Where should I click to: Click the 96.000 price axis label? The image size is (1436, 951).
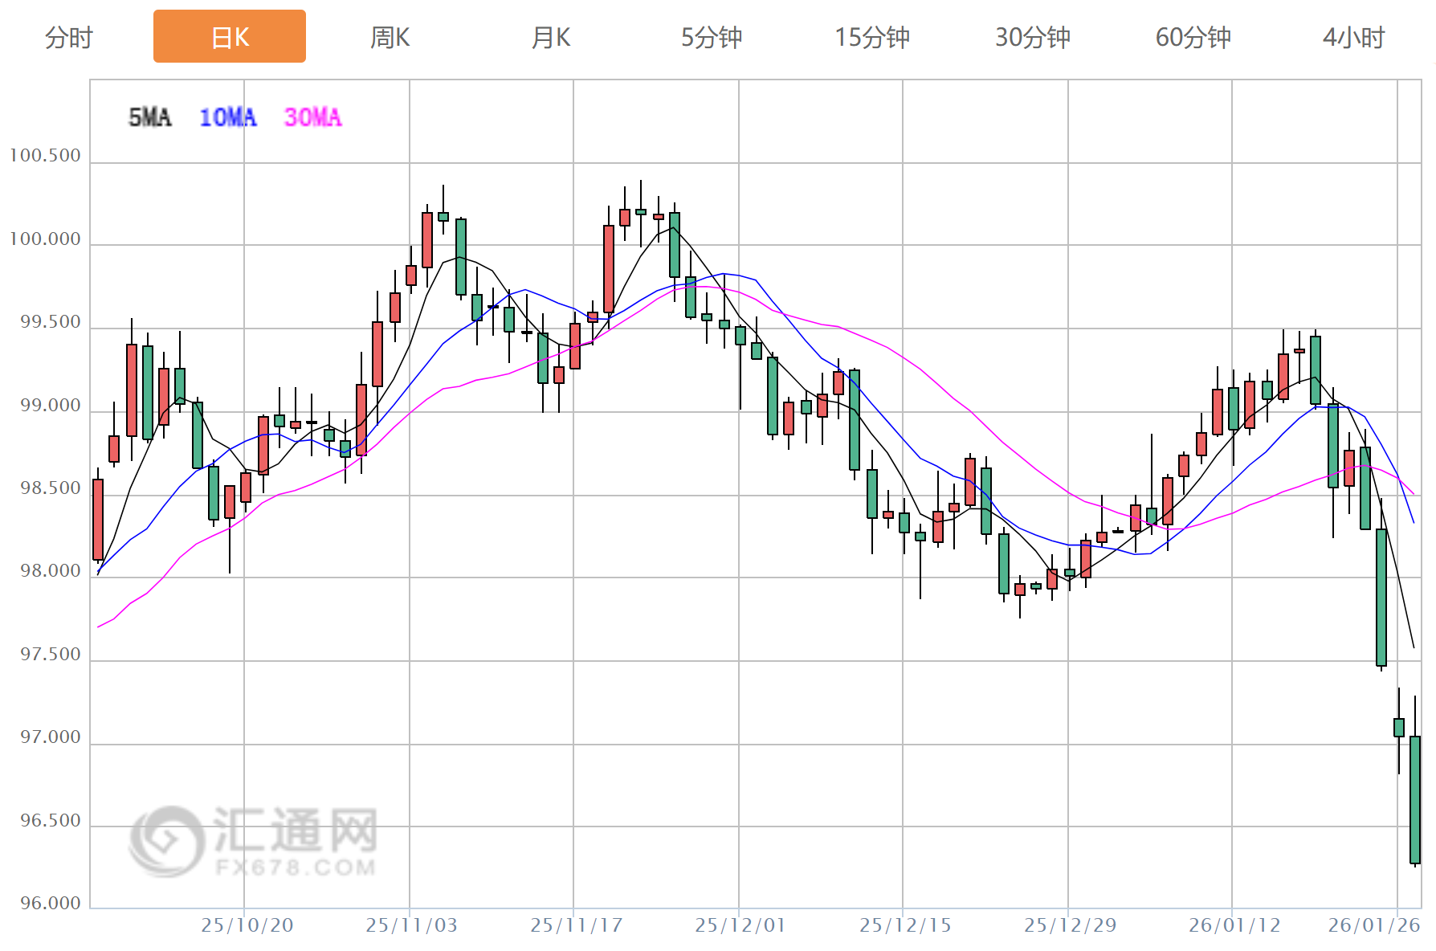[51, 903]
